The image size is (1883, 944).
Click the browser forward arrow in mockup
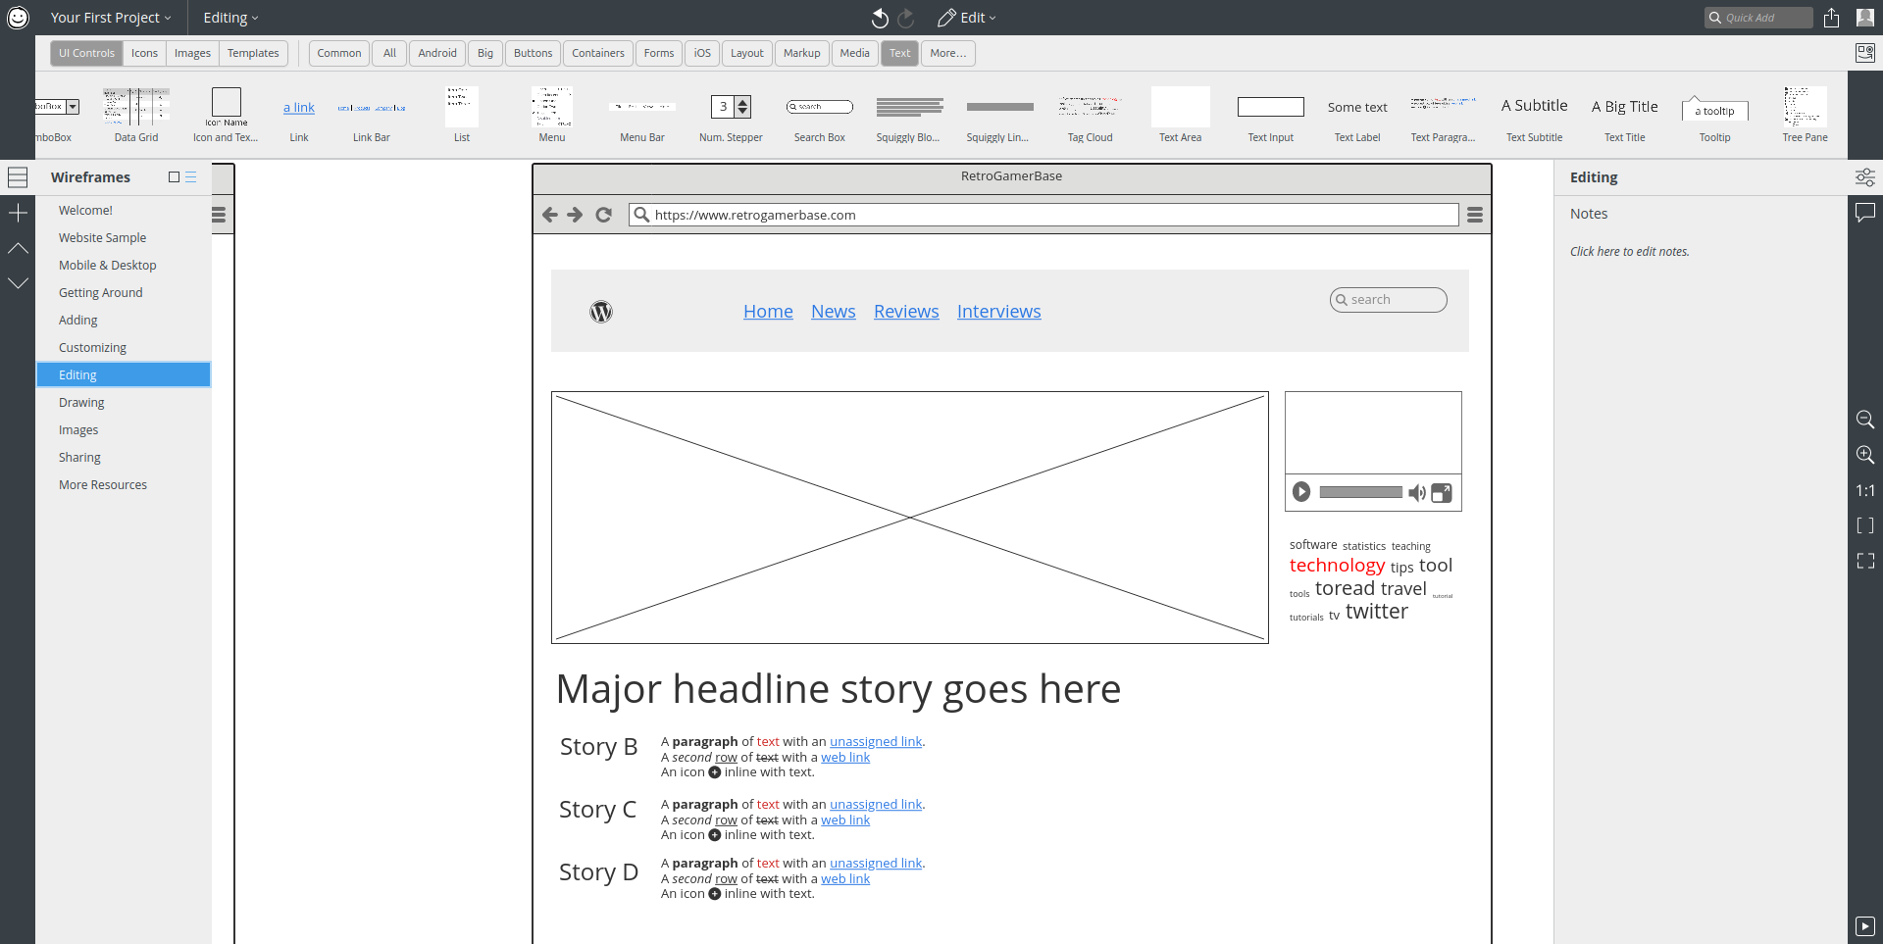[576, 215]
